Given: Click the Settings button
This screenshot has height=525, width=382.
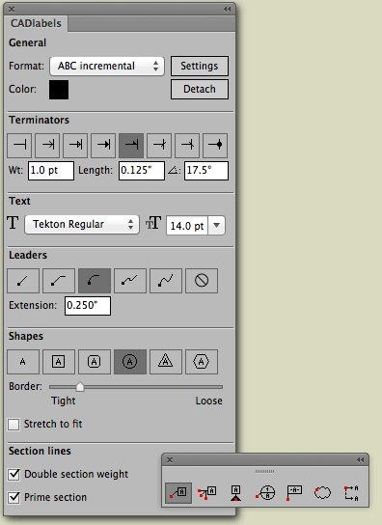Looking at the screenshot, I should point(200,66).
